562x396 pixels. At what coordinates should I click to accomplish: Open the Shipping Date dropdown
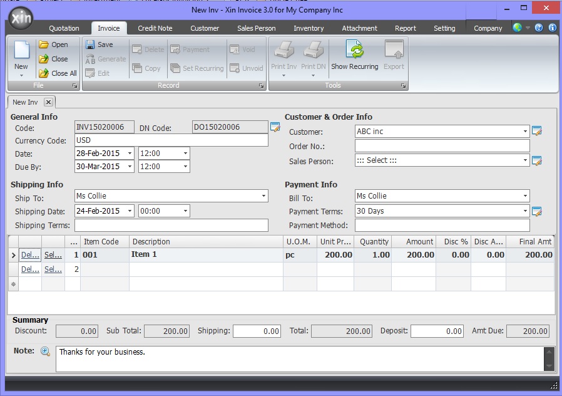pyautogui.click(x=130, y=211)
